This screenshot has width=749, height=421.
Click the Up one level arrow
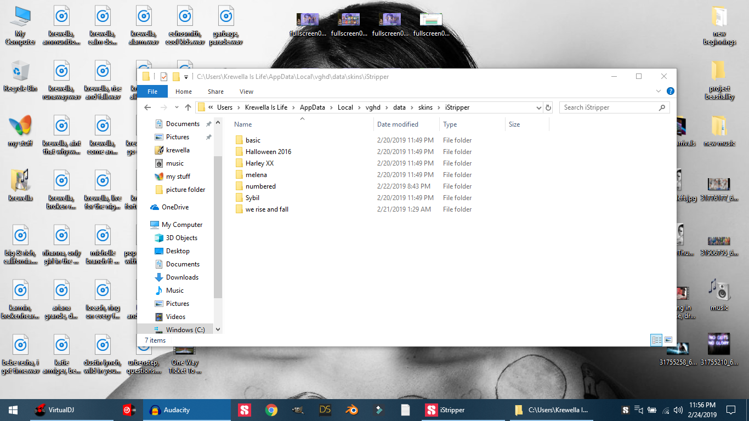click(188, 107)
